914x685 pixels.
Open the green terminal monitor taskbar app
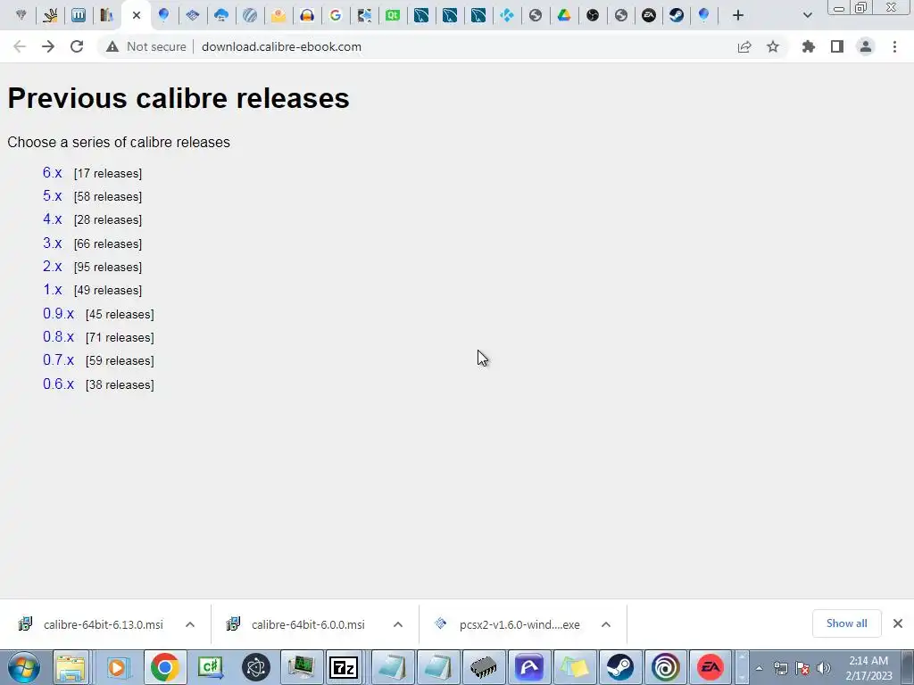point(301,667)
